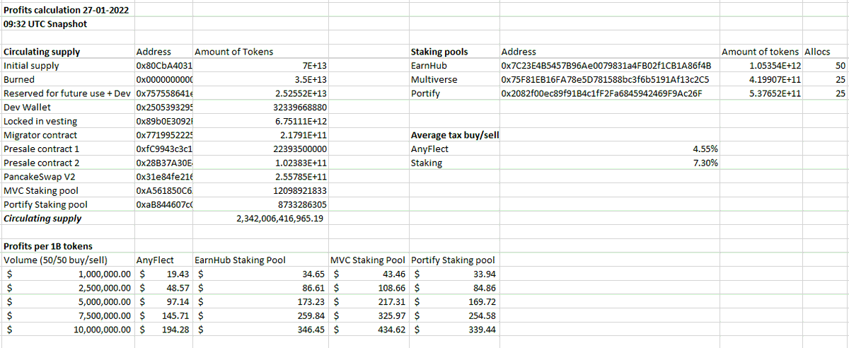Select the 'MVC Staking pool' label cell
This screenshot has height=348, width=849.
(41, 190)
